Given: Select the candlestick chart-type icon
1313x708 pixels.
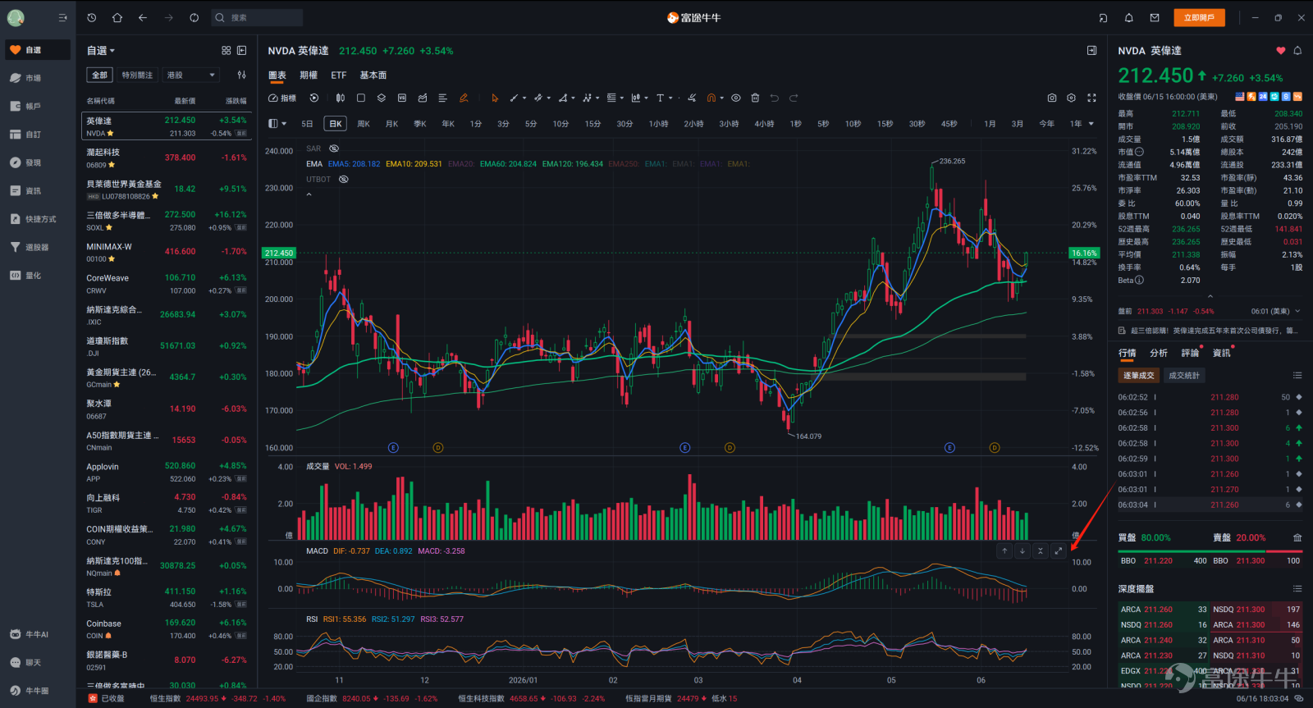Looking at the screenshot, I should pos(340,98).
